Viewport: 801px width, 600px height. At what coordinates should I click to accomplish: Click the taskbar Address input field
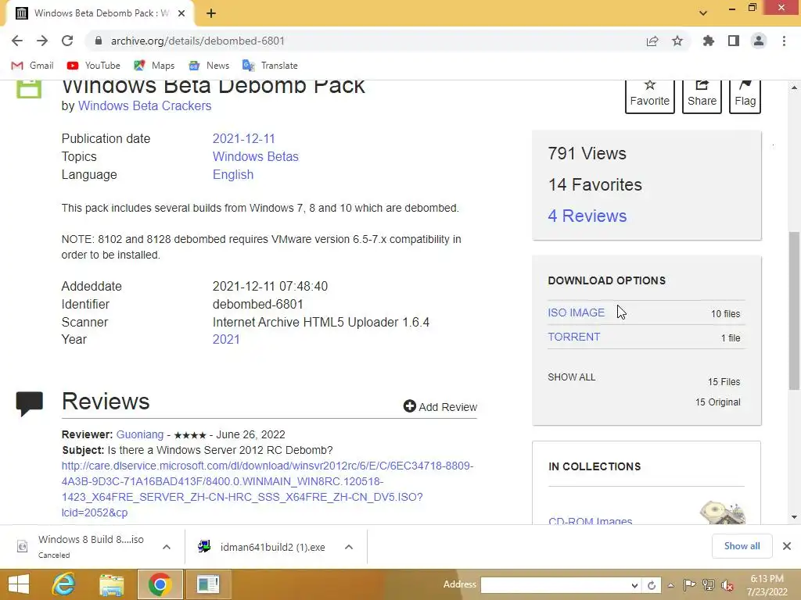(555, 585)
